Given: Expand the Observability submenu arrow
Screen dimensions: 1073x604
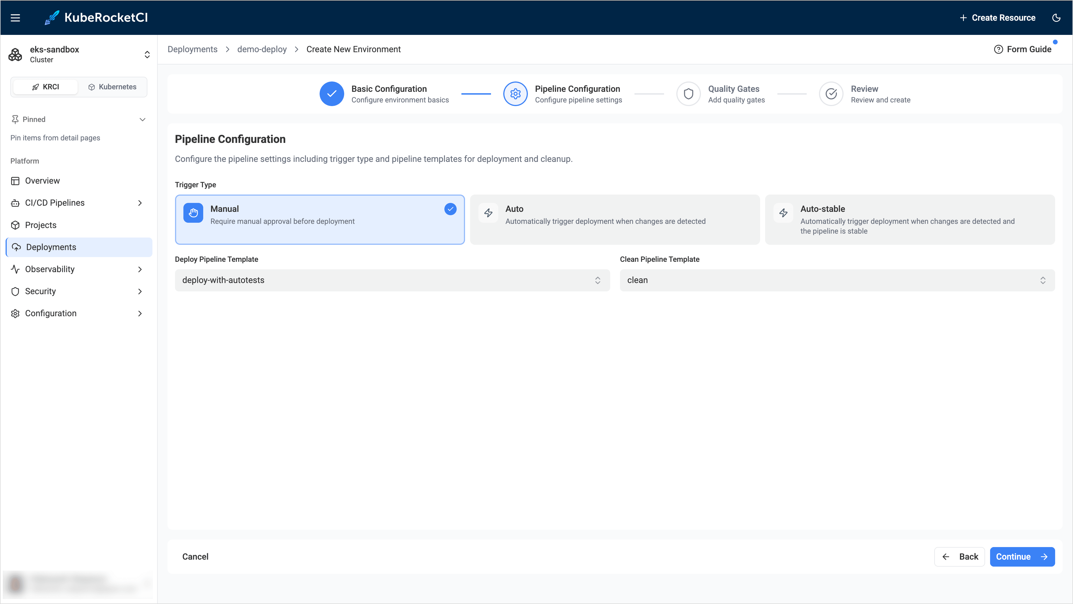Looking at the screenshot, I should pos(140,269).
